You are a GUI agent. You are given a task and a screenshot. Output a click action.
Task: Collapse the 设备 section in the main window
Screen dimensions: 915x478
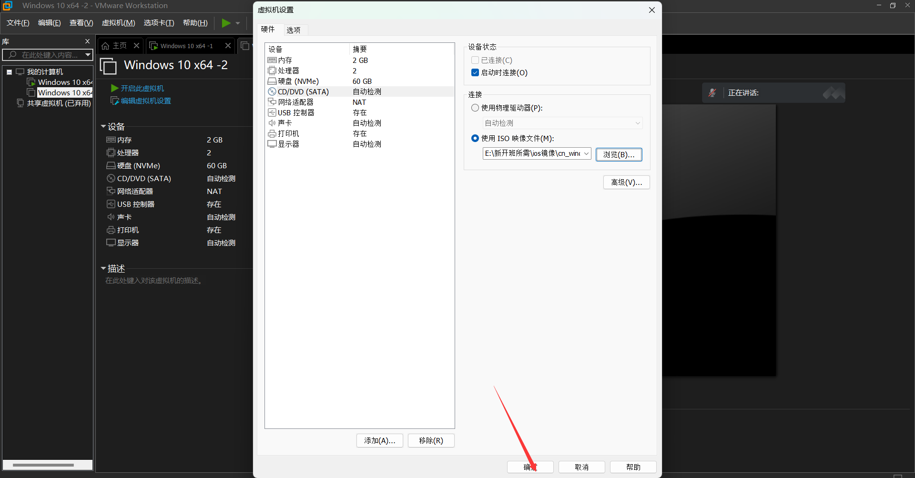[x=103, y=126]
